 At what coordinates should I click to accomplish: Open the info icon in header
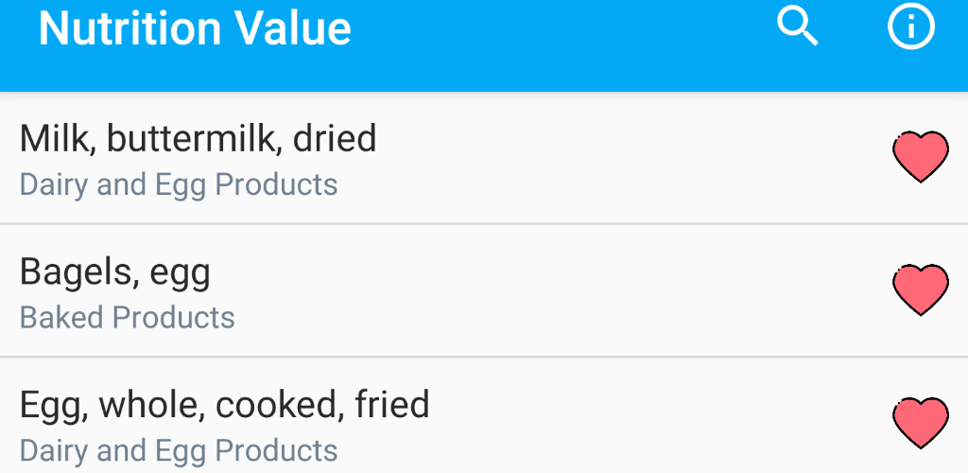[x=911, y=26]
